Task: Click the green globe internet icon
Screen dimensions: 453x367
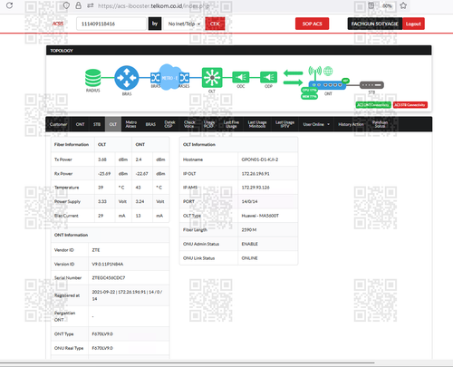Action: click(328, 72)
